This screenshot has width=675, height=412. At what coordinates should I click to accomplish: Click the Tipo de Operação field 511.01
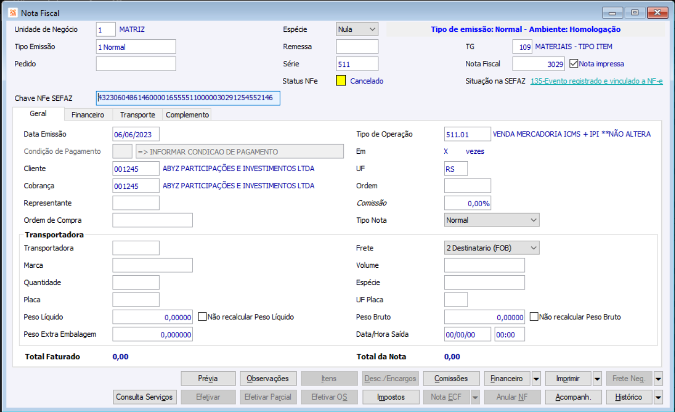468,134
